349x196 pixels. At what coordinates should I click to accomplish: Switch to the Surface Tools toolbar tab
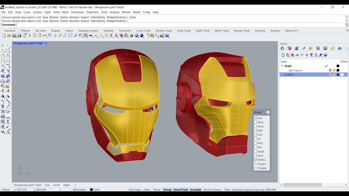(x=164, y=31)
